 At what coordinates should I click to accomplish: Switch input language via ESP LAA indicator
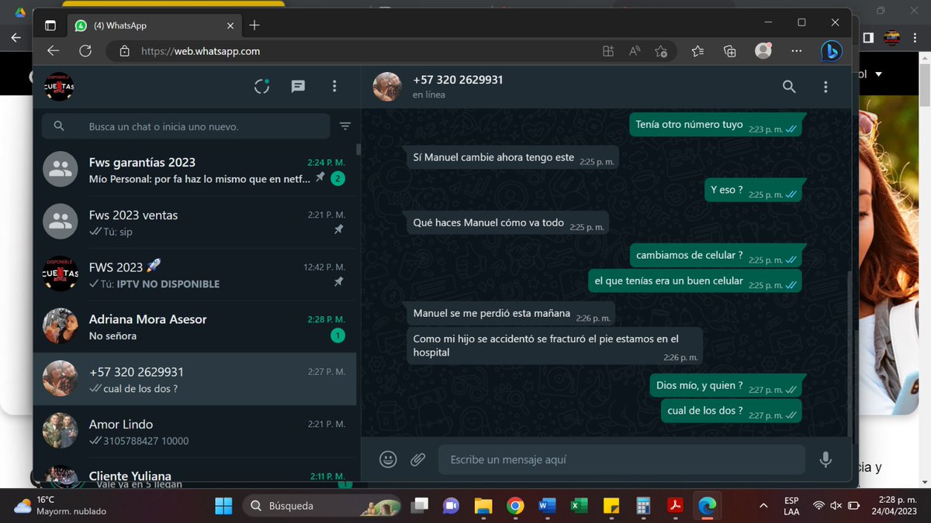(x=791, y=505)
